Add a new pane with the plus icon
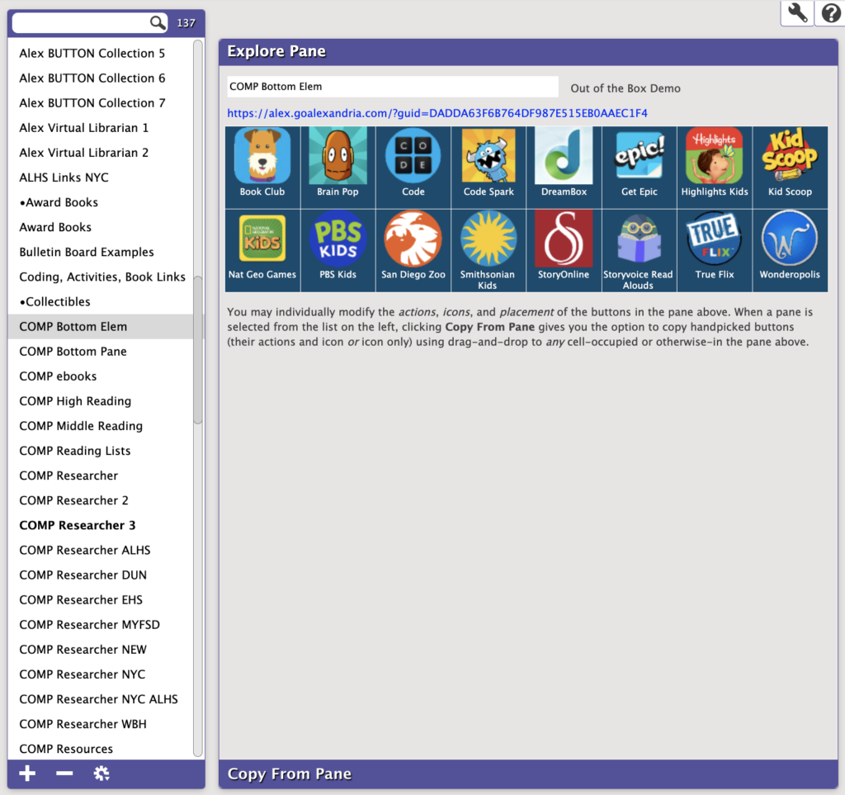The image size is (845, 795). (x=26, y=774)
